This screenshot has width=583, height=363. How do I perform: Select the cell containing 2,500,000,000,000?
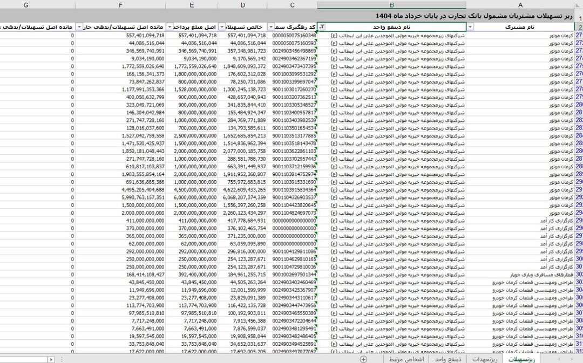click(192, 135)
